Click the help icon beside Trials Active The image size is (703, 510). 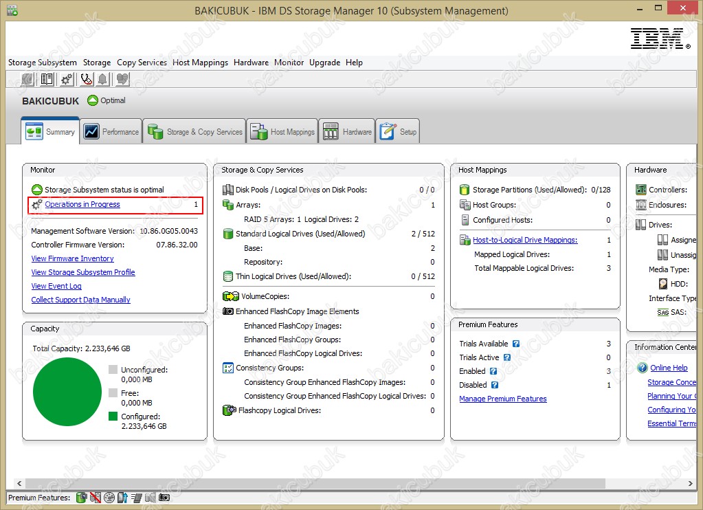tap(507, 357)
